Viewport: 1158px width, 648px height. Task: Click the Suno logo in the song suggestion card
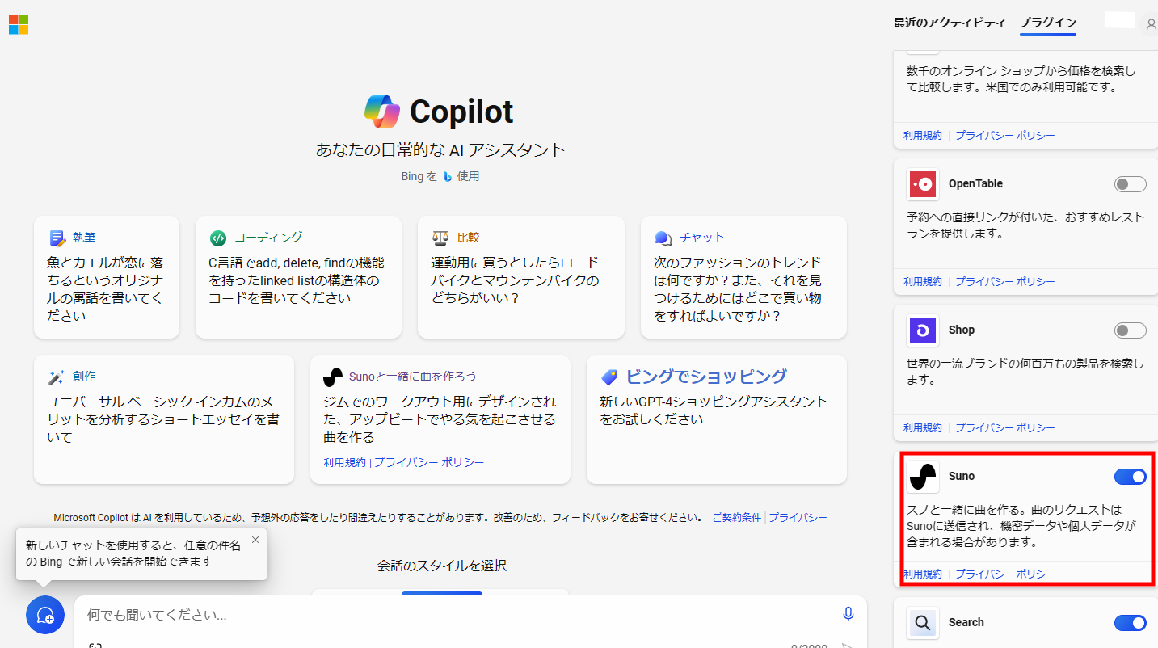tap(333, 377)
